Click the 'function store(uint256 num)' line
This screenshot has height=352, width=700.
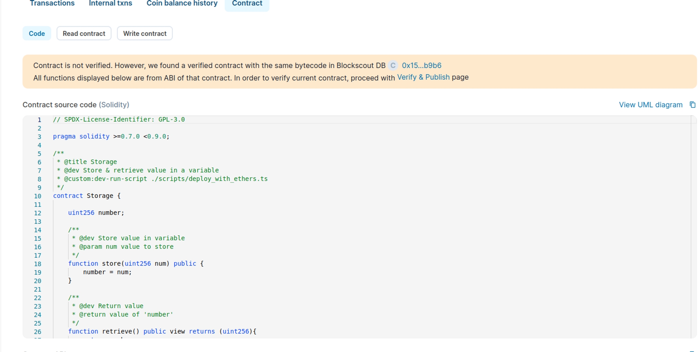coord(136,264)
